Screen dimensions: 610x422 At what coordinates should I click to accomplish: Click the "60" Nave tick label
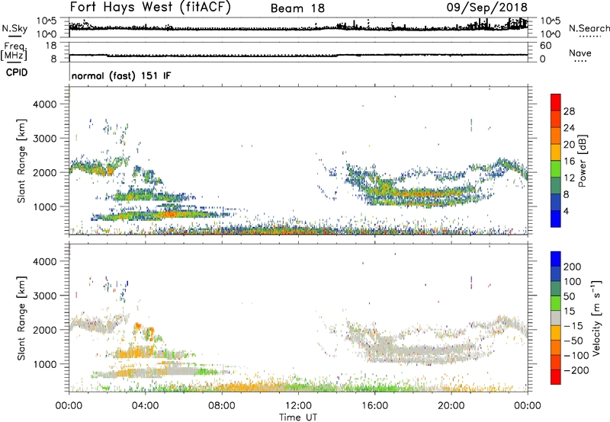click(545, 46)
